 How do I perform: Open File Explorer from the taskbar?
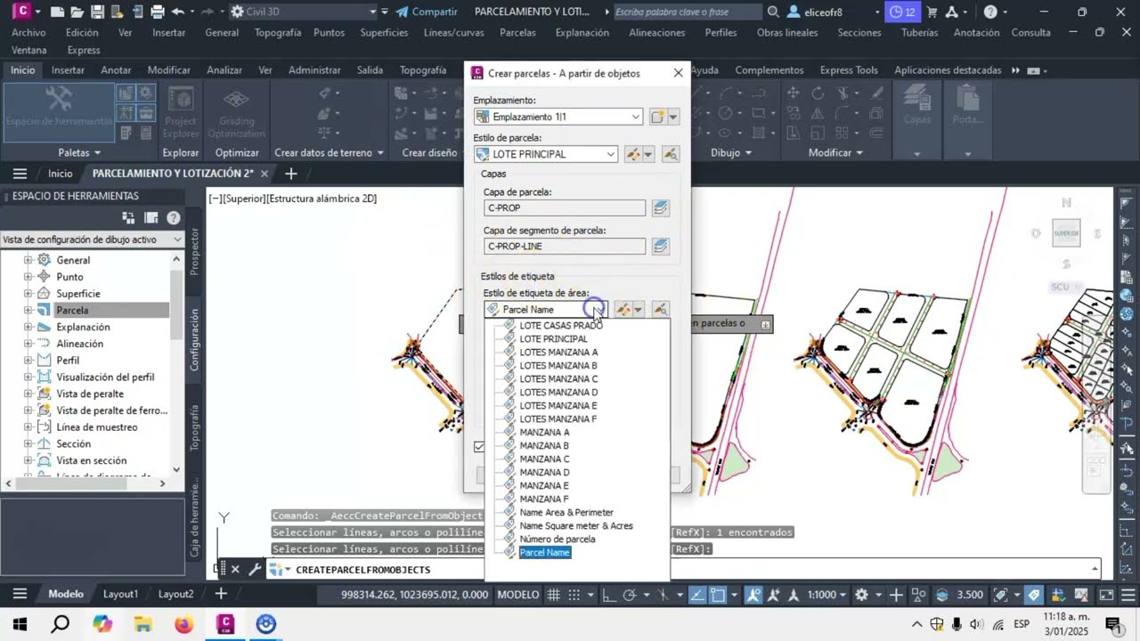[142, 624]
